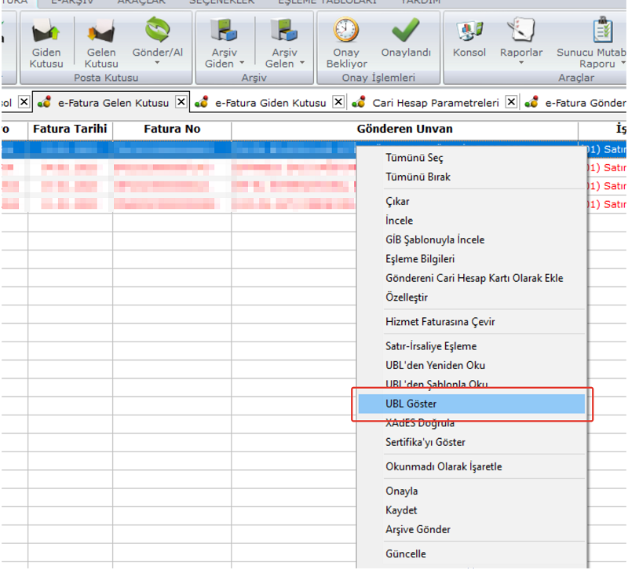Choose Kaydet from the context menu
Image resolution: width=628 pixels, height=570 pixels.
pos(472,510)
